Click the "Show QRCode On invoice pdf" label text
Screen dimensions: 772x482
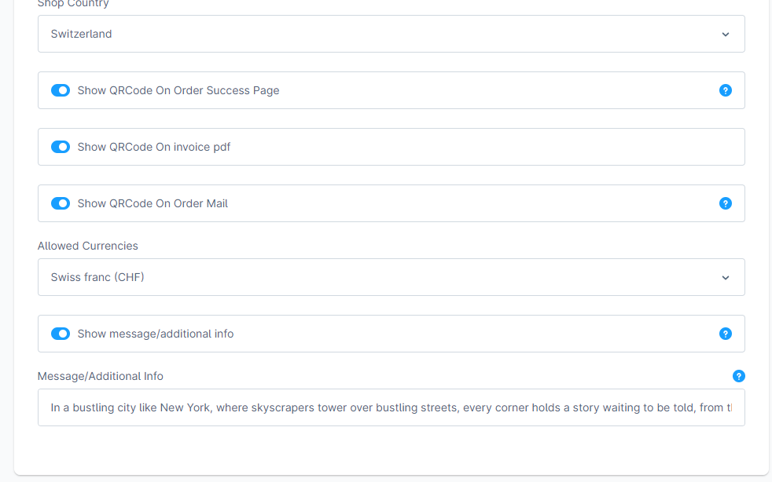(x=154, y=147)
